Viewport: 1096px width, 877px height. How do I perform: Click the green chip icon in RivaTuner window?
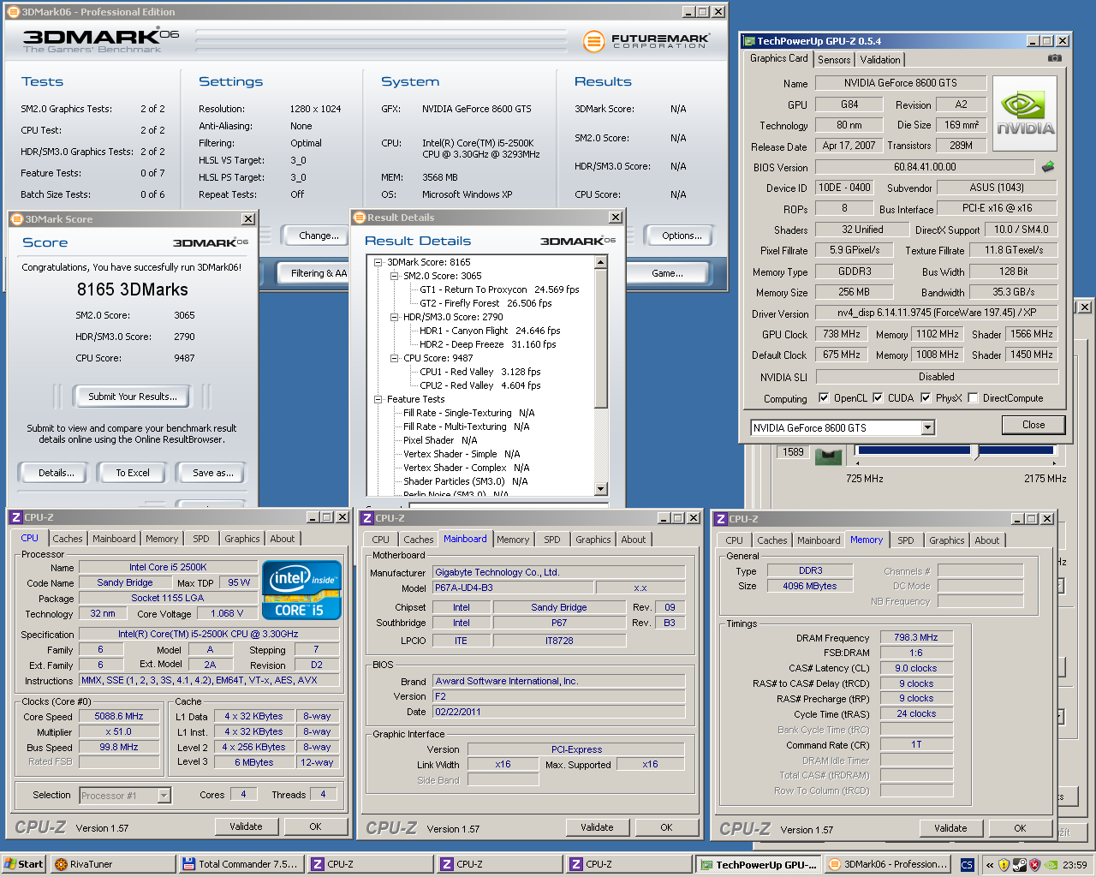[828, 456]
